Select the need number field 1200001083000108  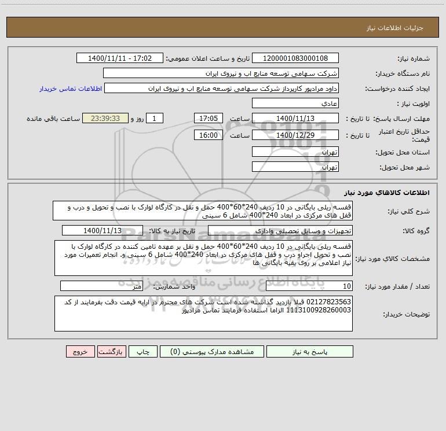click(x=295, y=58)
